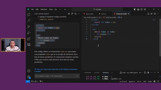Open the Copilot chat session icon in header
Viewport: 161px width, 90px height.
click(x=72, y=14)
